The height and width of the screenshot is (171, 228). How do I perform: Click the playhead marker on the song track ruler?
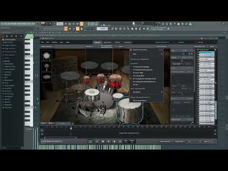coord(71,128)
